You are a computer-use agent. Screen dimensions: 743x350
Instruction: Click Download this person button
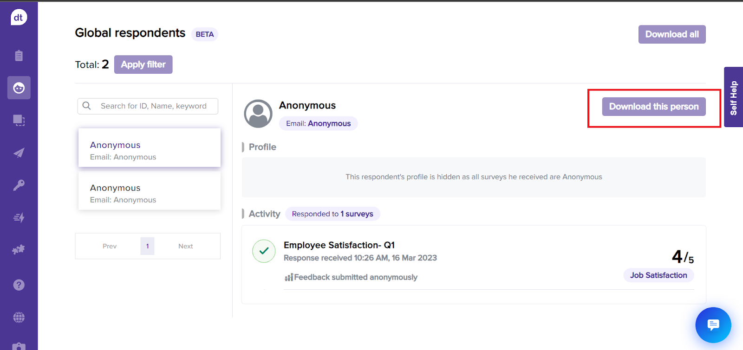coord(653,107)
